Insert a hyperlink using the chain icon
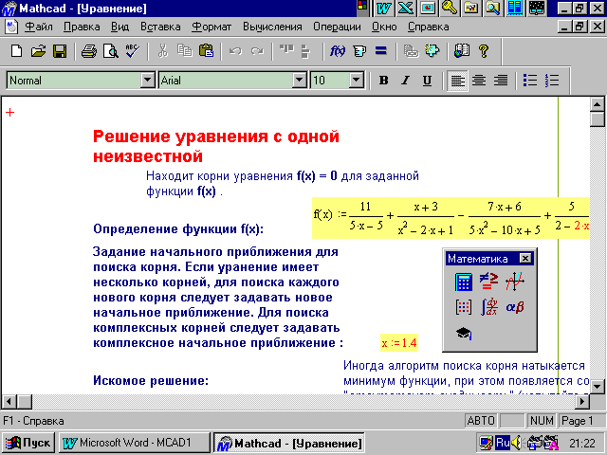Image resolution: width=607 pixels, height=455 pixels. click(411, 51)
